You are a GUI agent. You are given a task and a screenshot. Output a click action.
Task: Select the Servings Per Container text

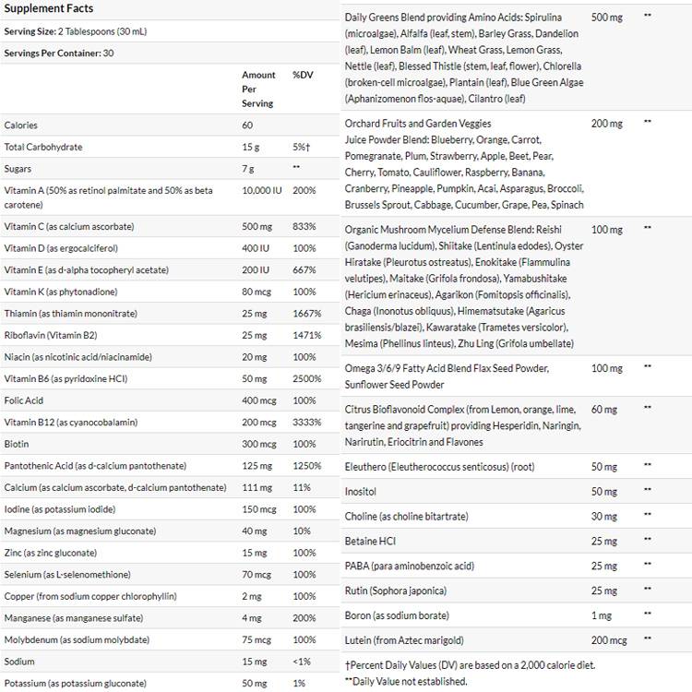click(59, 54)
